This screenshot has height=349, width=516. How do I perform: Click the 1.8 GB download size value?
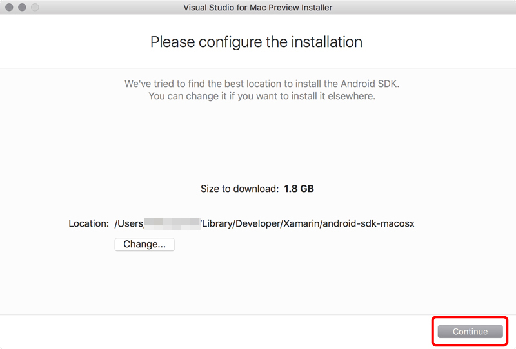pos(299,189)
